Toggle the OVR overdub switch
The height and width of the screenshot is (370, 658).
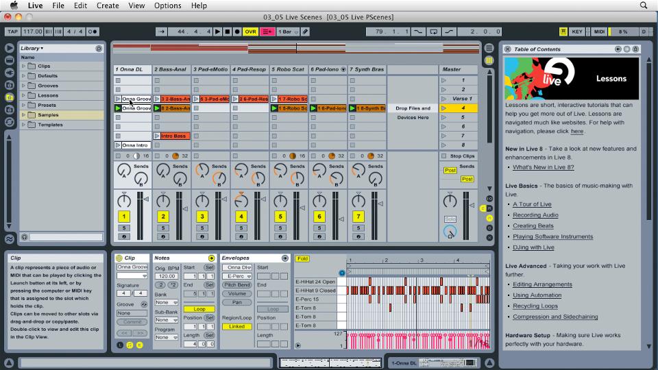(x=250, y=32)
